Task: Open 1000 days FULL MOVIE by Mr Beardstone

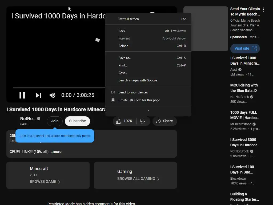Action: [245, 115]
